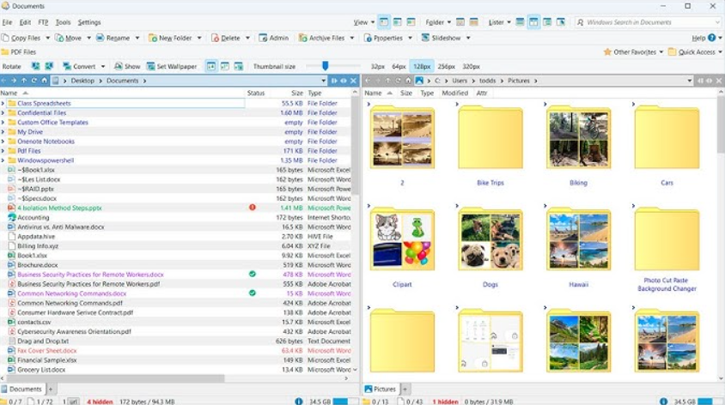Viewport: 725px width, 405px height.
Task: Click Show image button
Action: 127,66
